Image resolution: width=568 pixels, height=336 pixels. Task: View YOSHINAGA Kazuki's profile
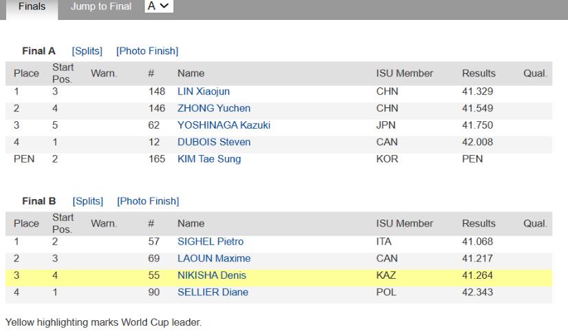[x=223, y=125]
